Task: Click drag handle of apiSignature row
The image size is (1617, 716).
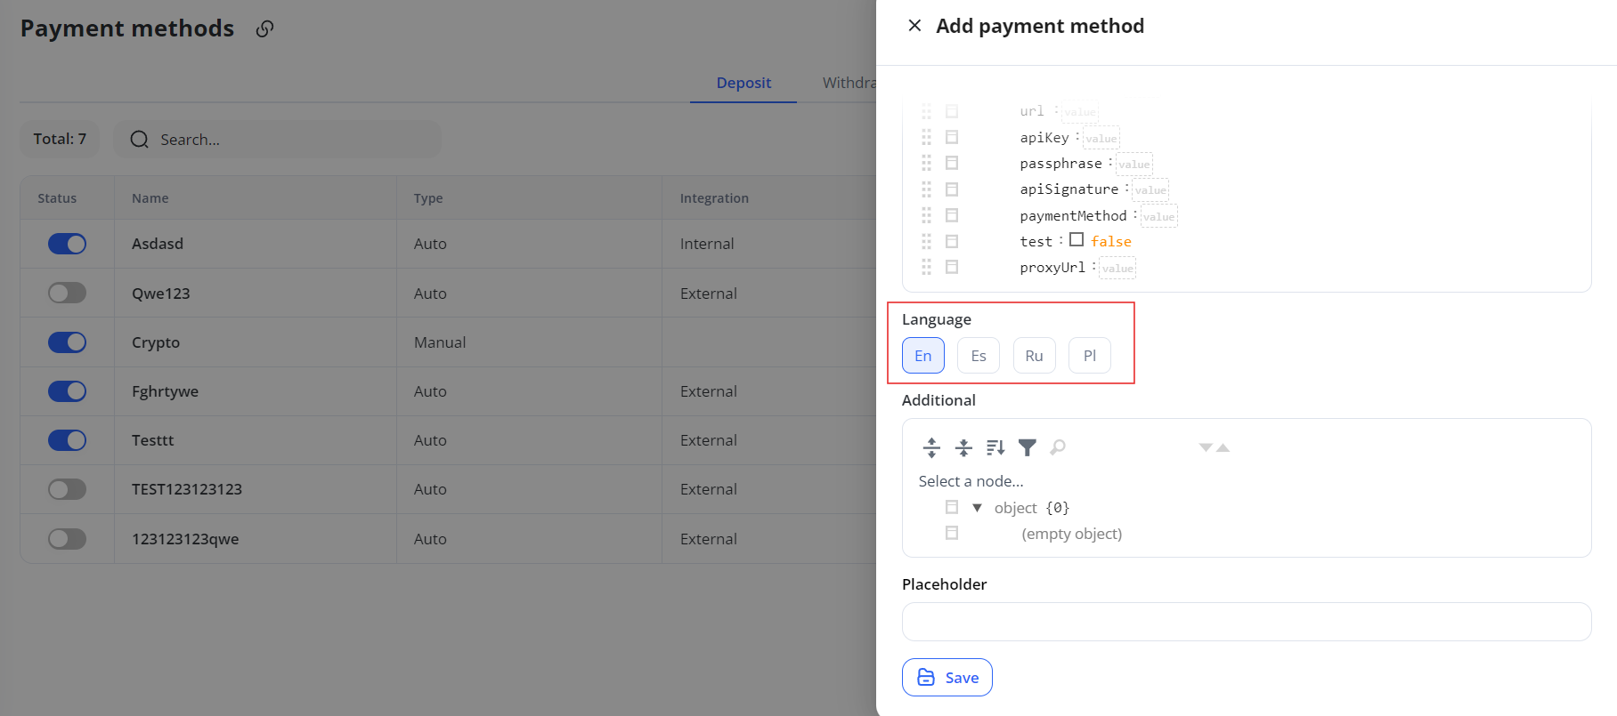Action: (927, 189)
